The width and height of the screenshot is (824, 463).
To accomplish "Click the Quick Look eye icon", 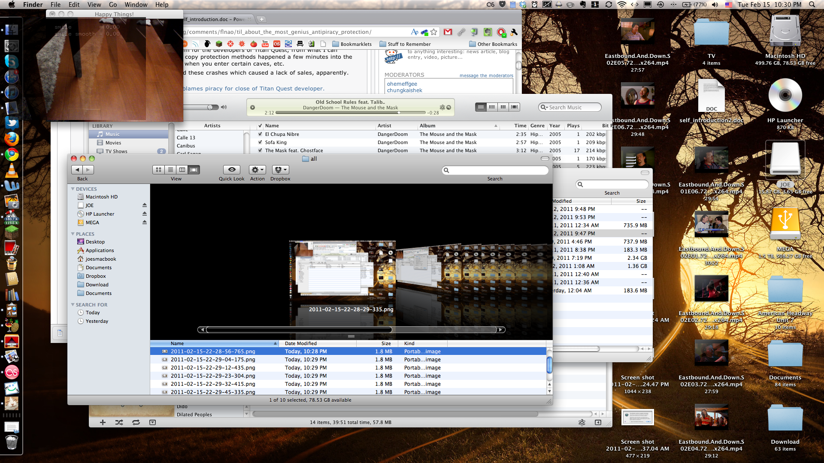I will (232, 170).
